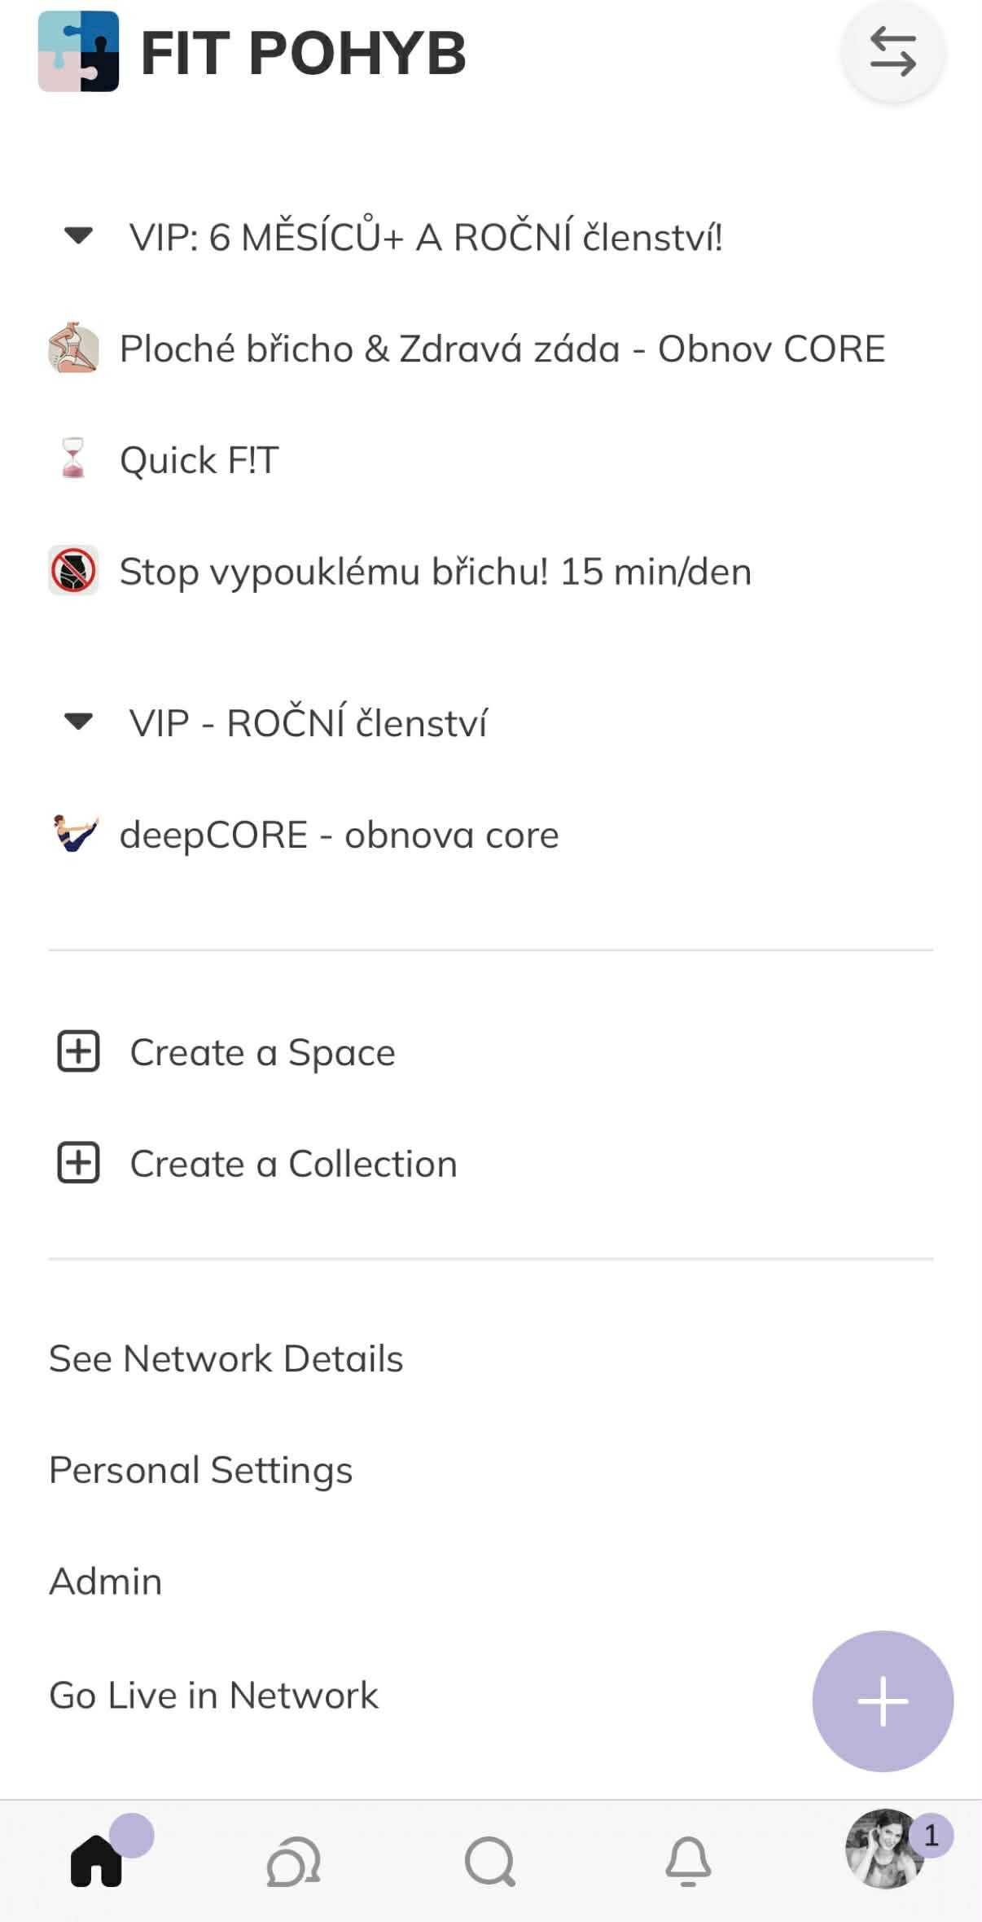Open Personal Settings
This screenshot has width=982, height=1922.
point(201,1470)
